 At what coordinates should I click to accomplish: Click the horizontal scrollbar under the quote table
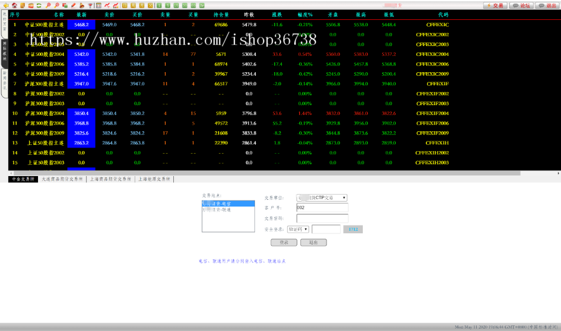coord(280,172)
